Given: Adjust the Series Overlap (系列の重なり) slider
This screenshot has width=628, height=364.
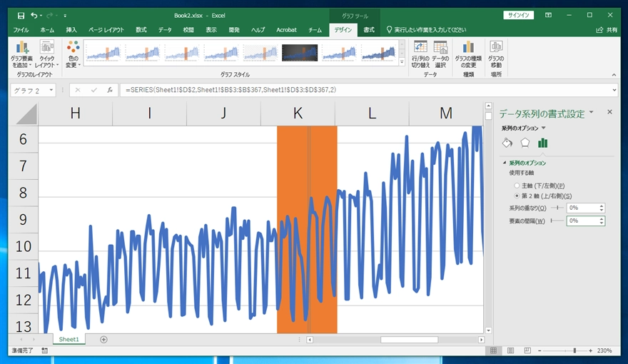Looking at the screenshot, I should pyautogui.click(x=557, y=208).
